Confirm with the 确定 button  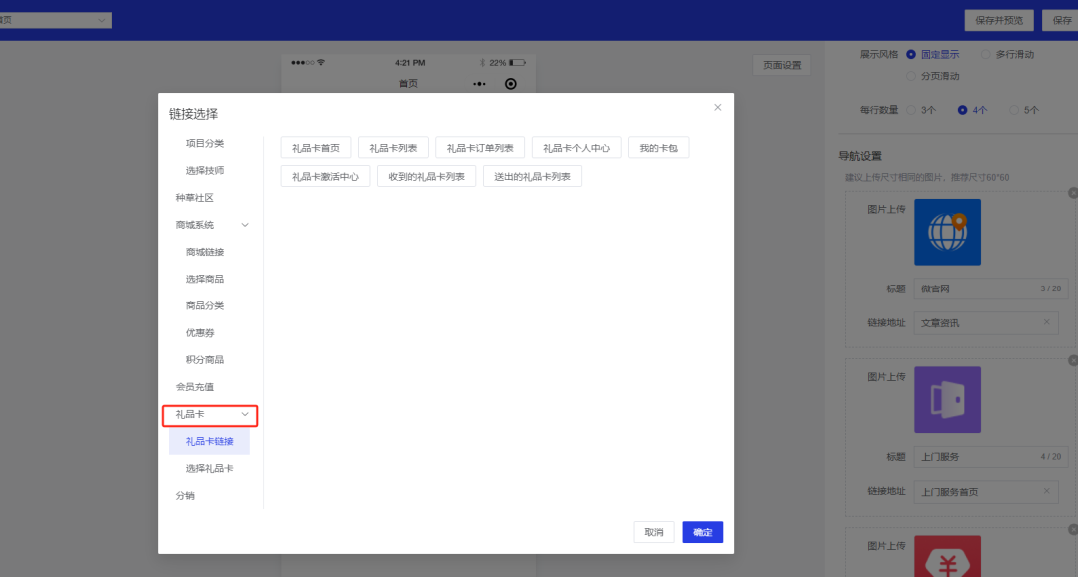coord(702,532)
